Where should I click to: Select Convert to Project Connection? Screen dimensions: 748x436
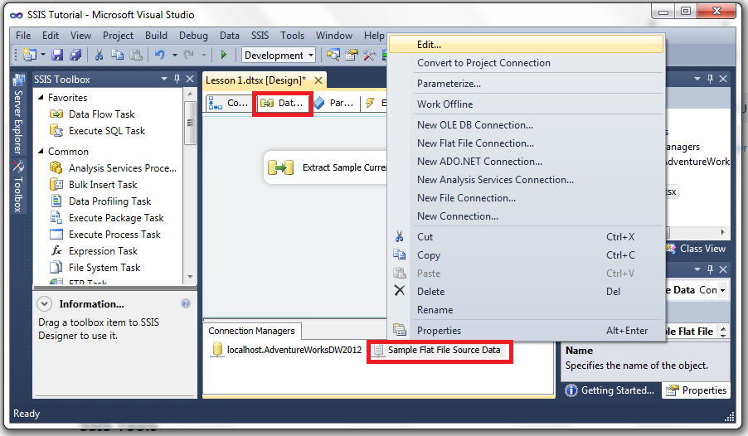coord(526,63)
